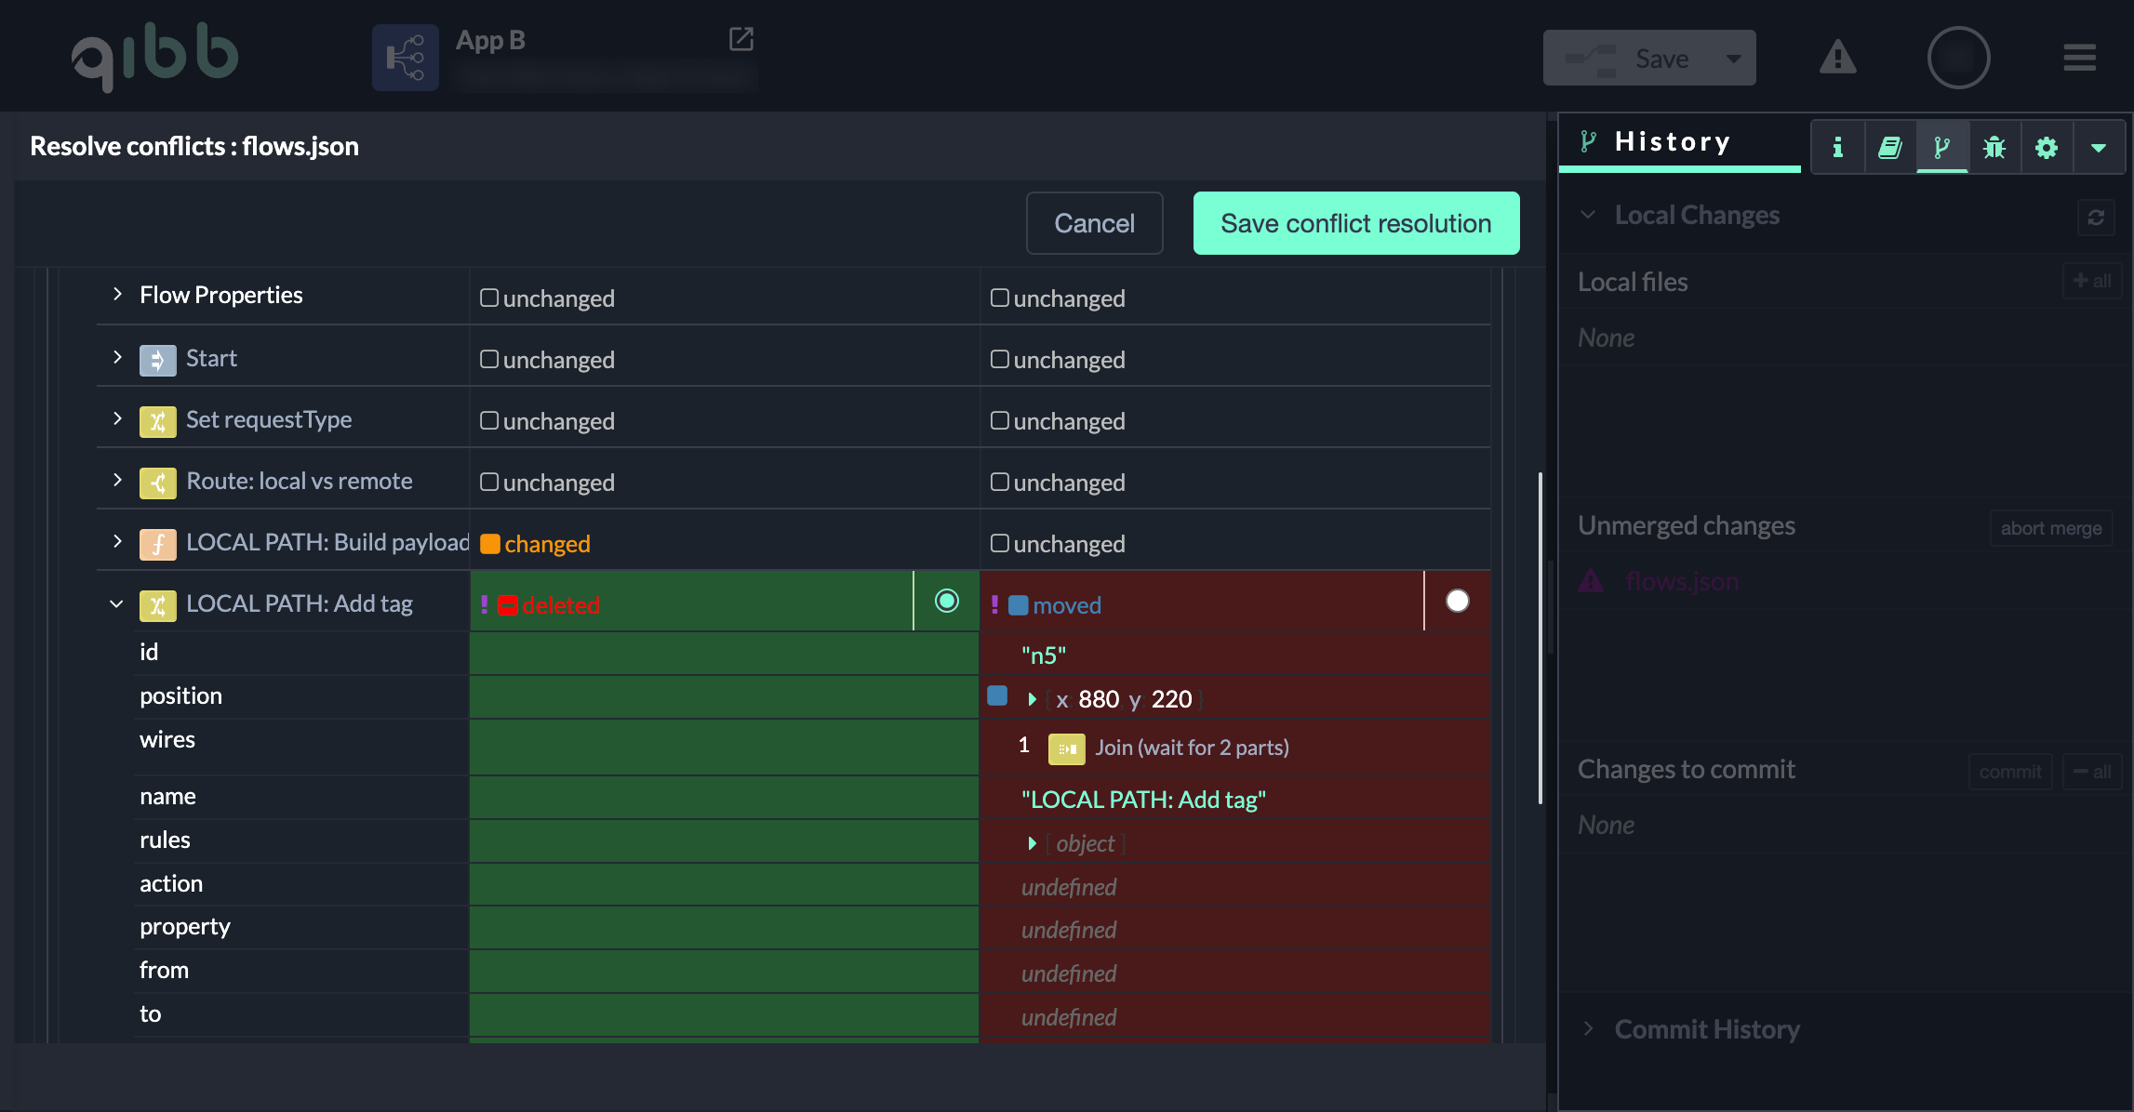Screen dimensions: 2134x1112
Task: Switch to the git History tab icon
Action: tap(1941, 147)
